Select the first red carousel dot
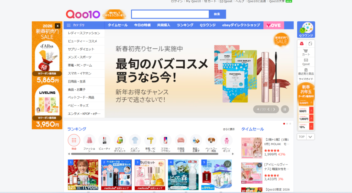Image resolution: width=352 pixels, height=193 pixels. point(284,124)
